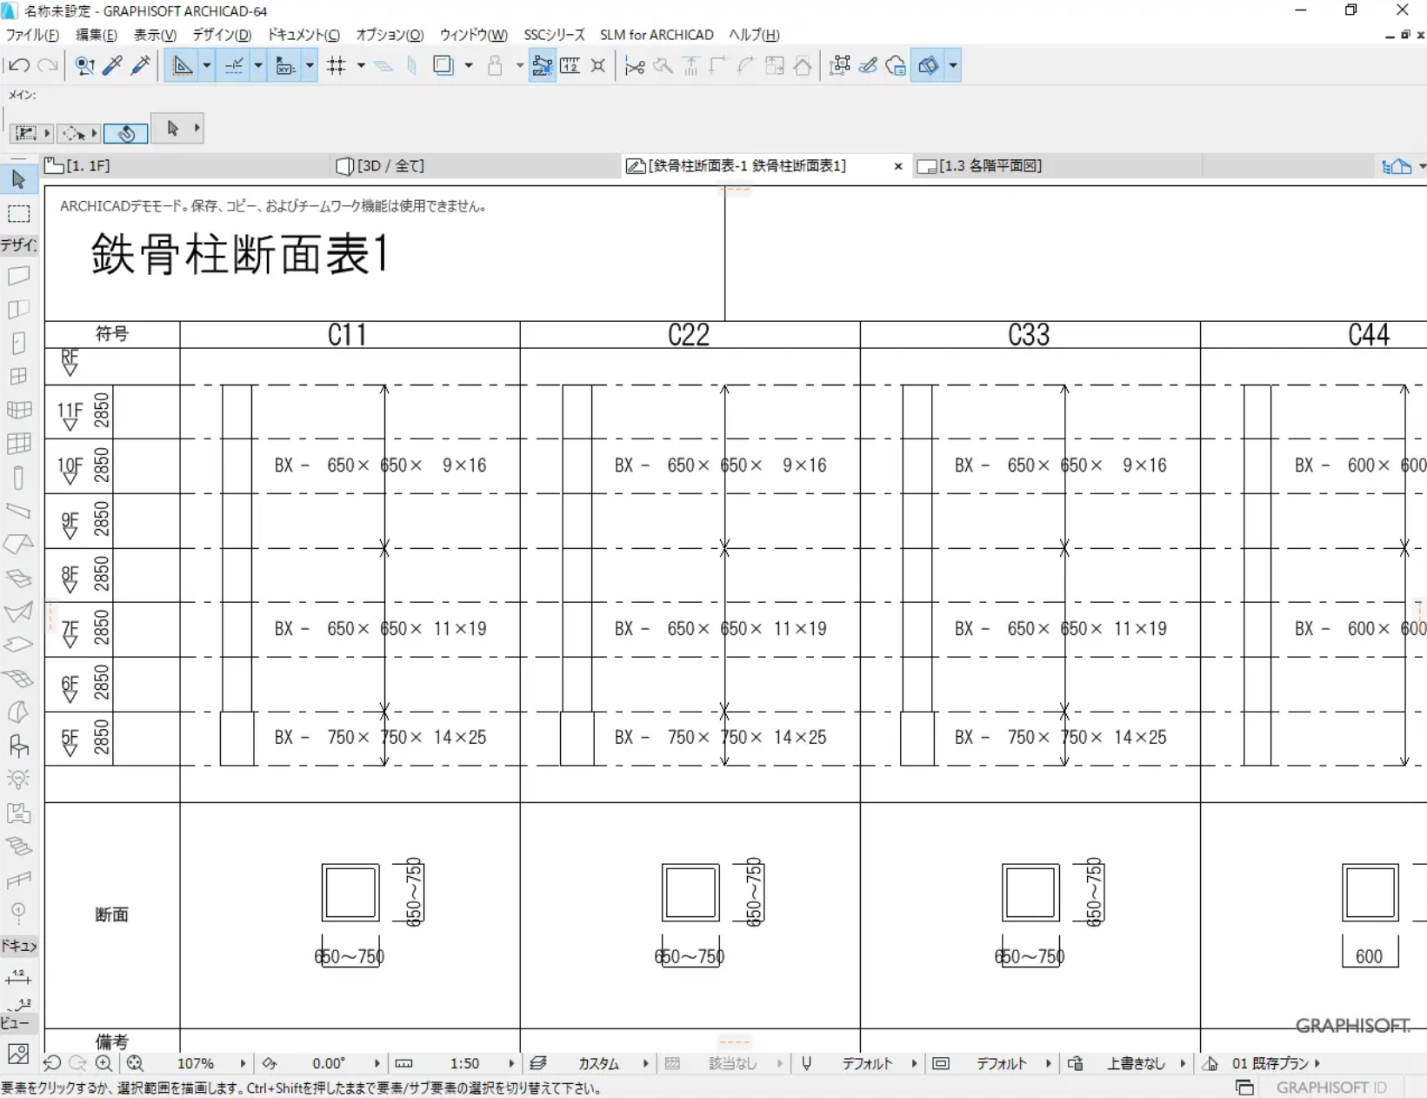This screenshot has height=1098, width=1427.
Task: Toggle the highlighted quick selection magnet button
Action: [126, 133]
